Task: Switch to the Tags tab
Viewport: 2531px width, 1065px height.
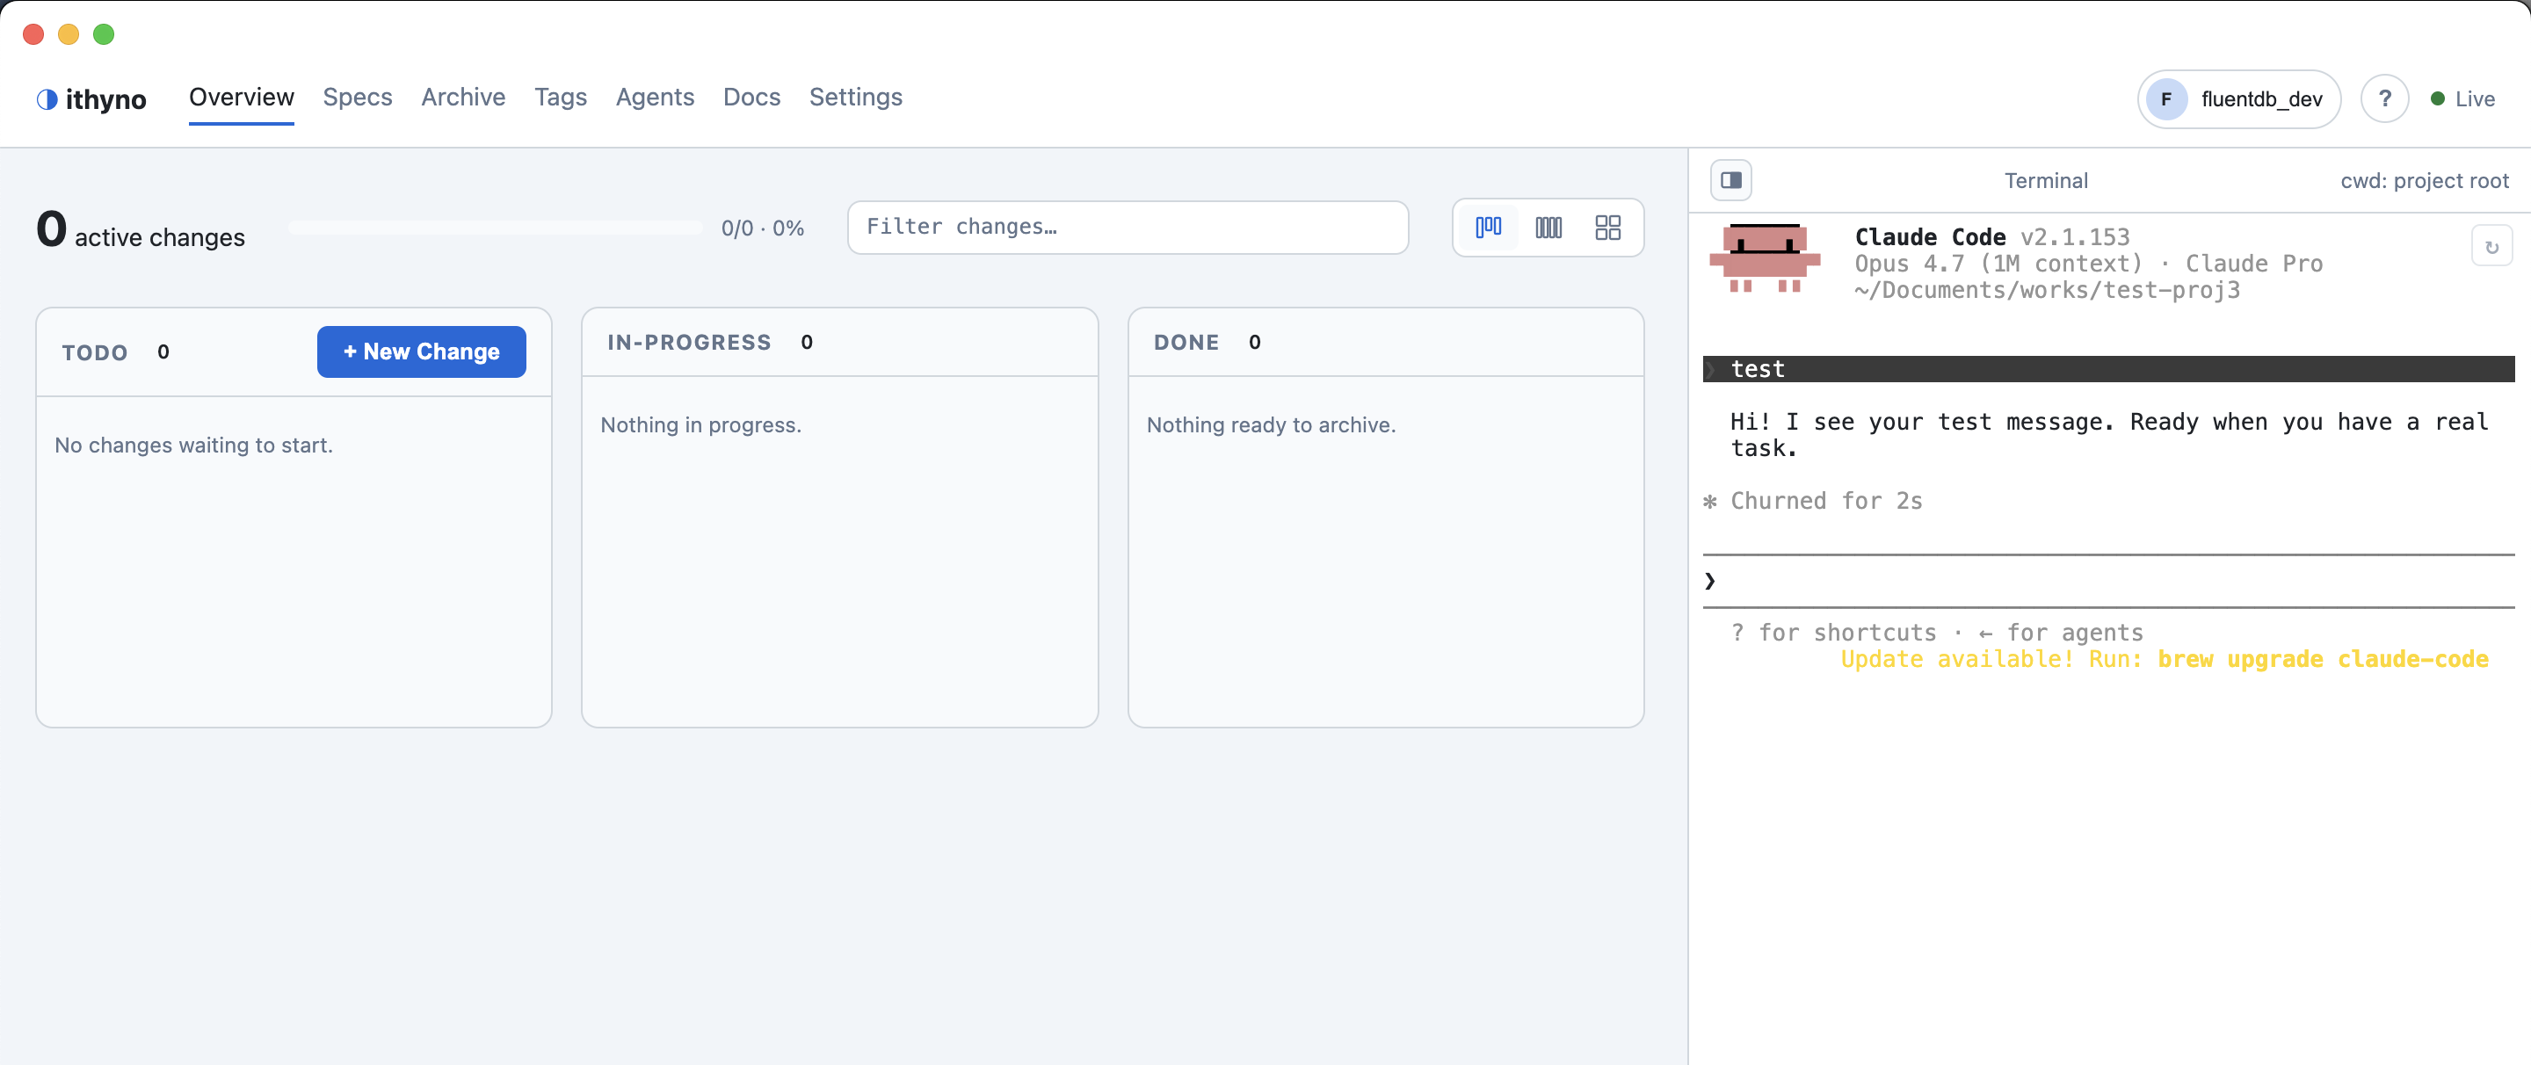Action: (x=561, y=98)
